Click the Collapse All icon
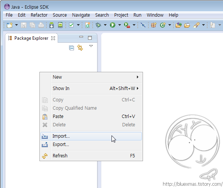This screenshot has height=188, width=223. (71, 48)
